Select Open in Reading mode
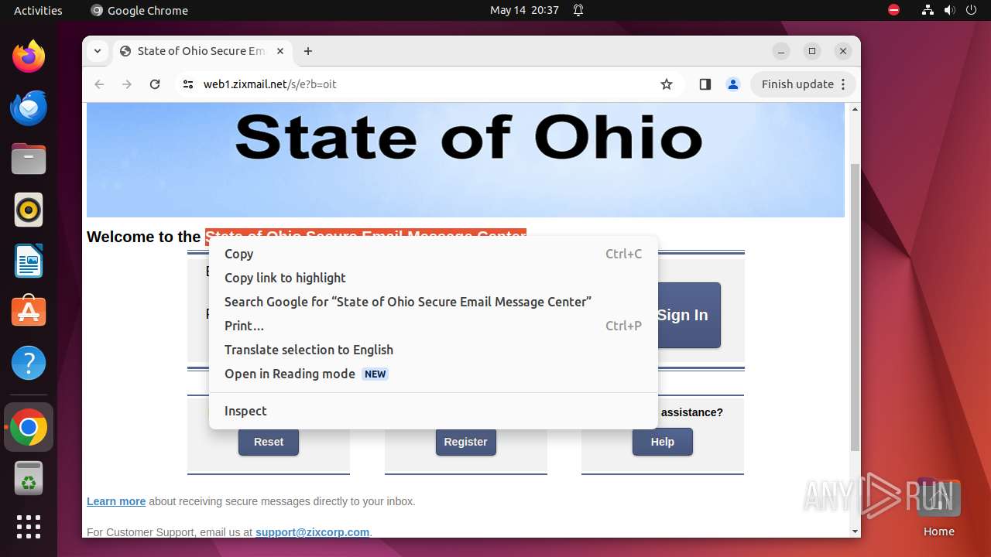The image size is (991, 557). point(434,374)
